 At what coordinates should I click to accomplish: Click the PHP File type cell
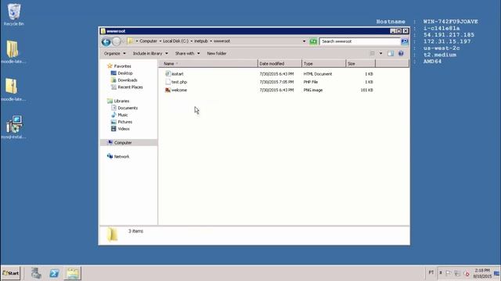pos(311,82)
